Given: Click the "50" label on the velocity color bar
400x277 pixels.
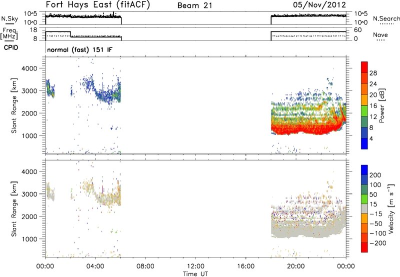Looking at the screenshot, I should 373,194.
